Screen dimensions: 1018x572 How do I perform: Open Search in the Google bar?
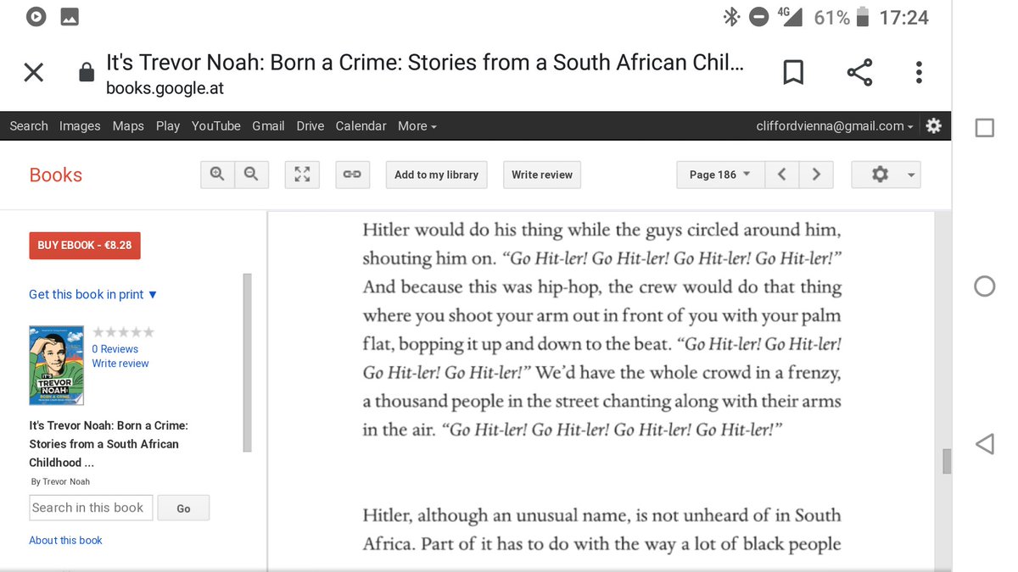pos(29,125)
